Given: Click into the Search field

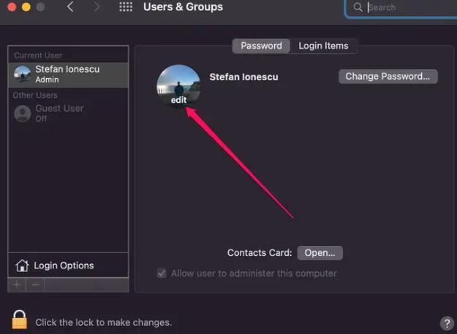Looking at the screenshot, I should tap(411, 7).
